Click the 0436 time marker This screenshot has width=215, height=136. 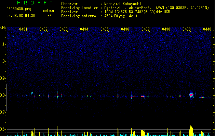pyautogui.click(x=125, y=29)
